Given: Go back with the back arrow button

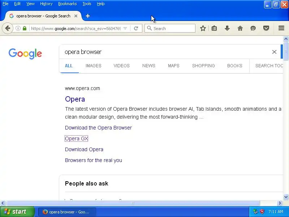Looking at the screenshot, I should click(x=8, y=29).
